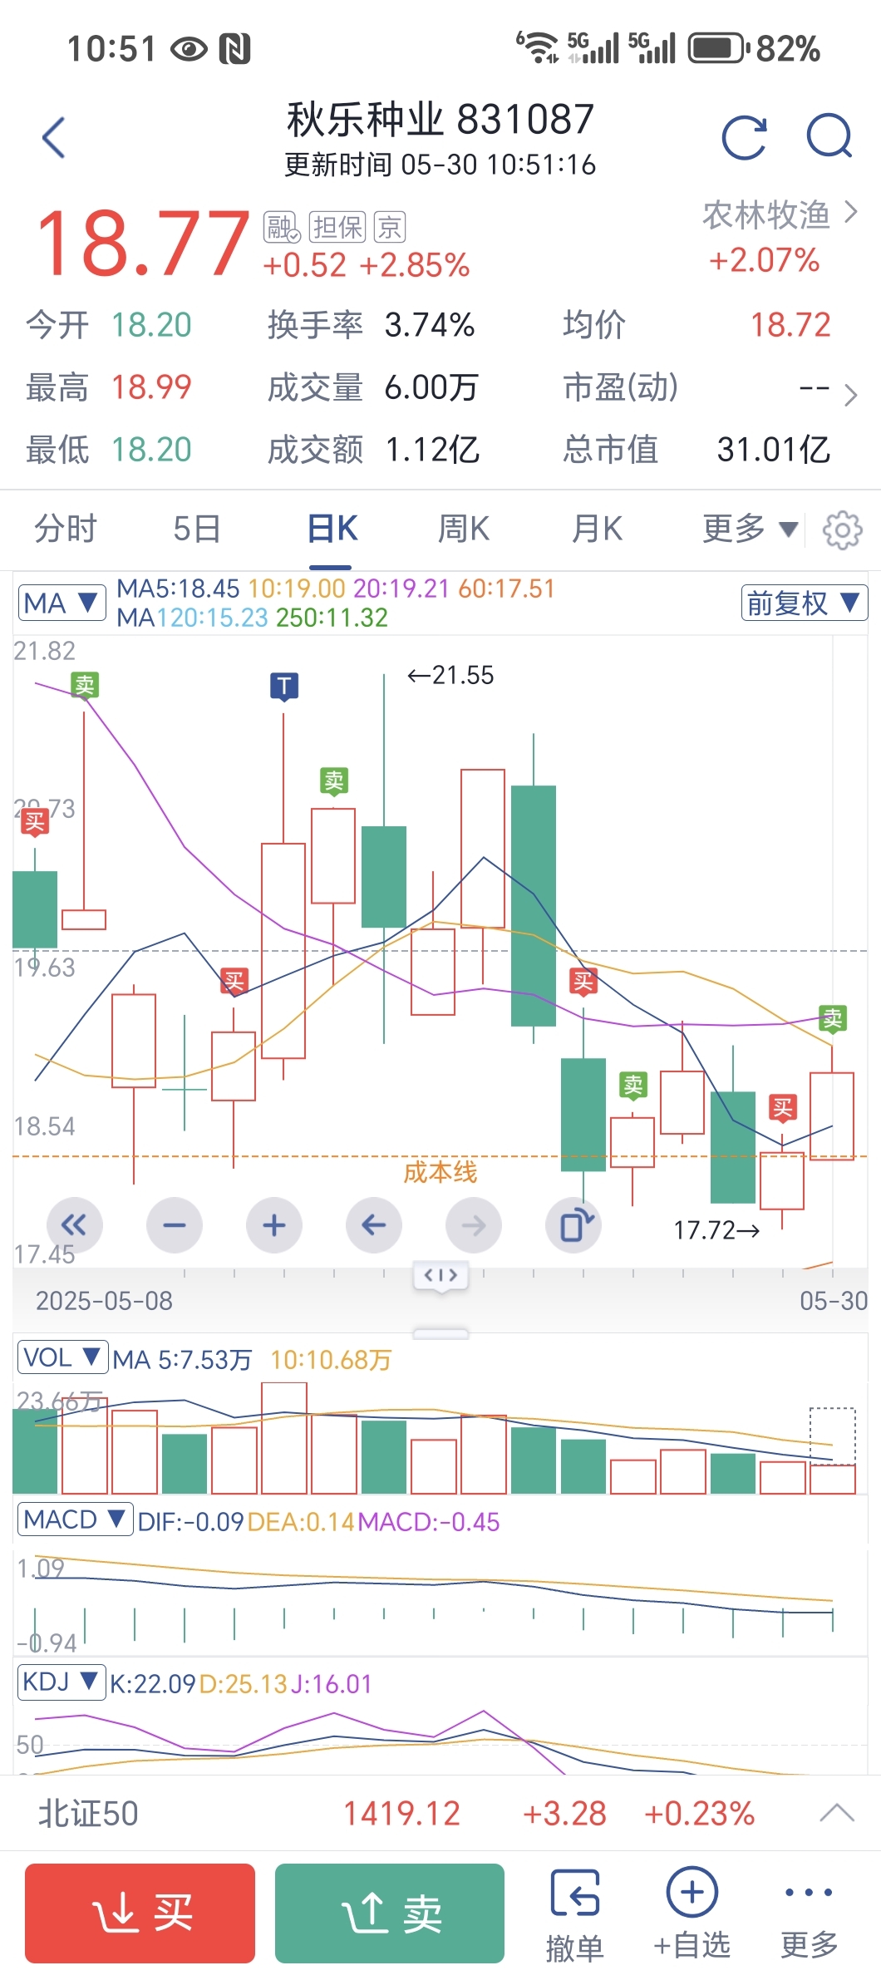
Task: Expand the 更多 period dropdown
Action: [x=751, y=529]
